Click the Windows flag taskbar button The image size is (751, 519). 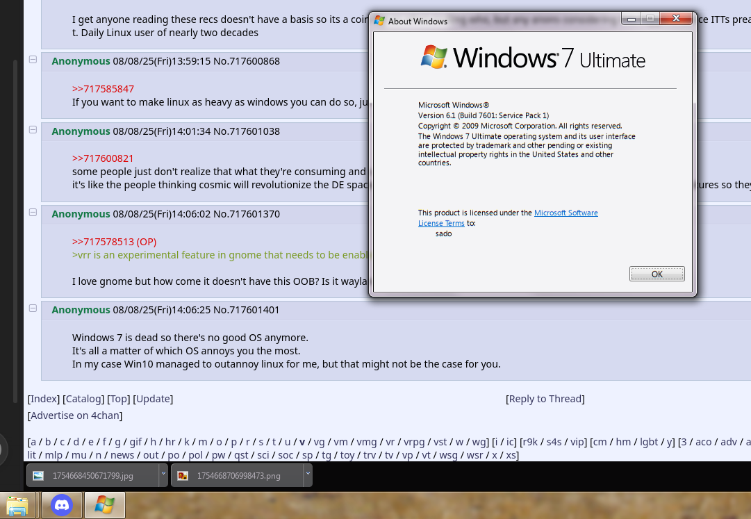click(x=104, y=505)
